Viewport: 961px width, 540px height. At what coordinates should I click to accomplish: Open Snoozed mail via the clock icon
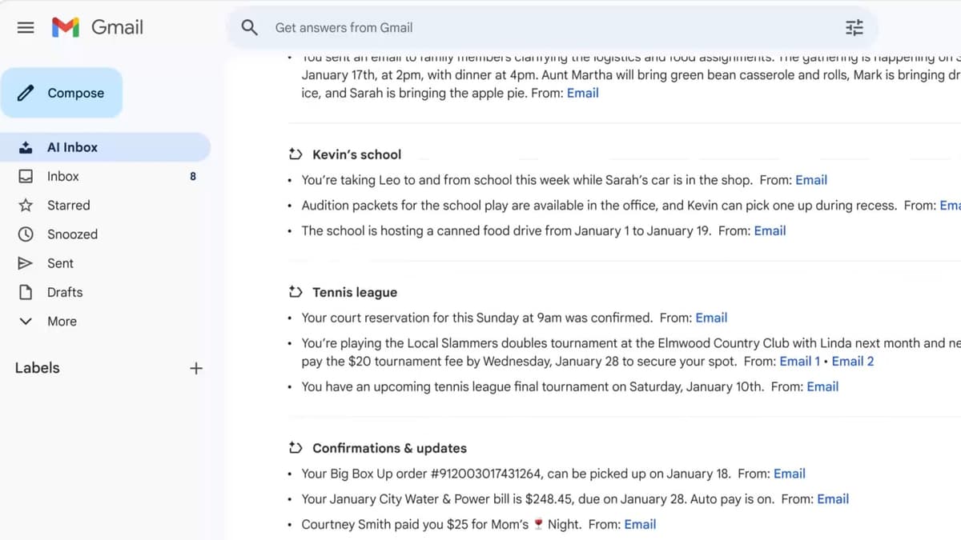26,234
